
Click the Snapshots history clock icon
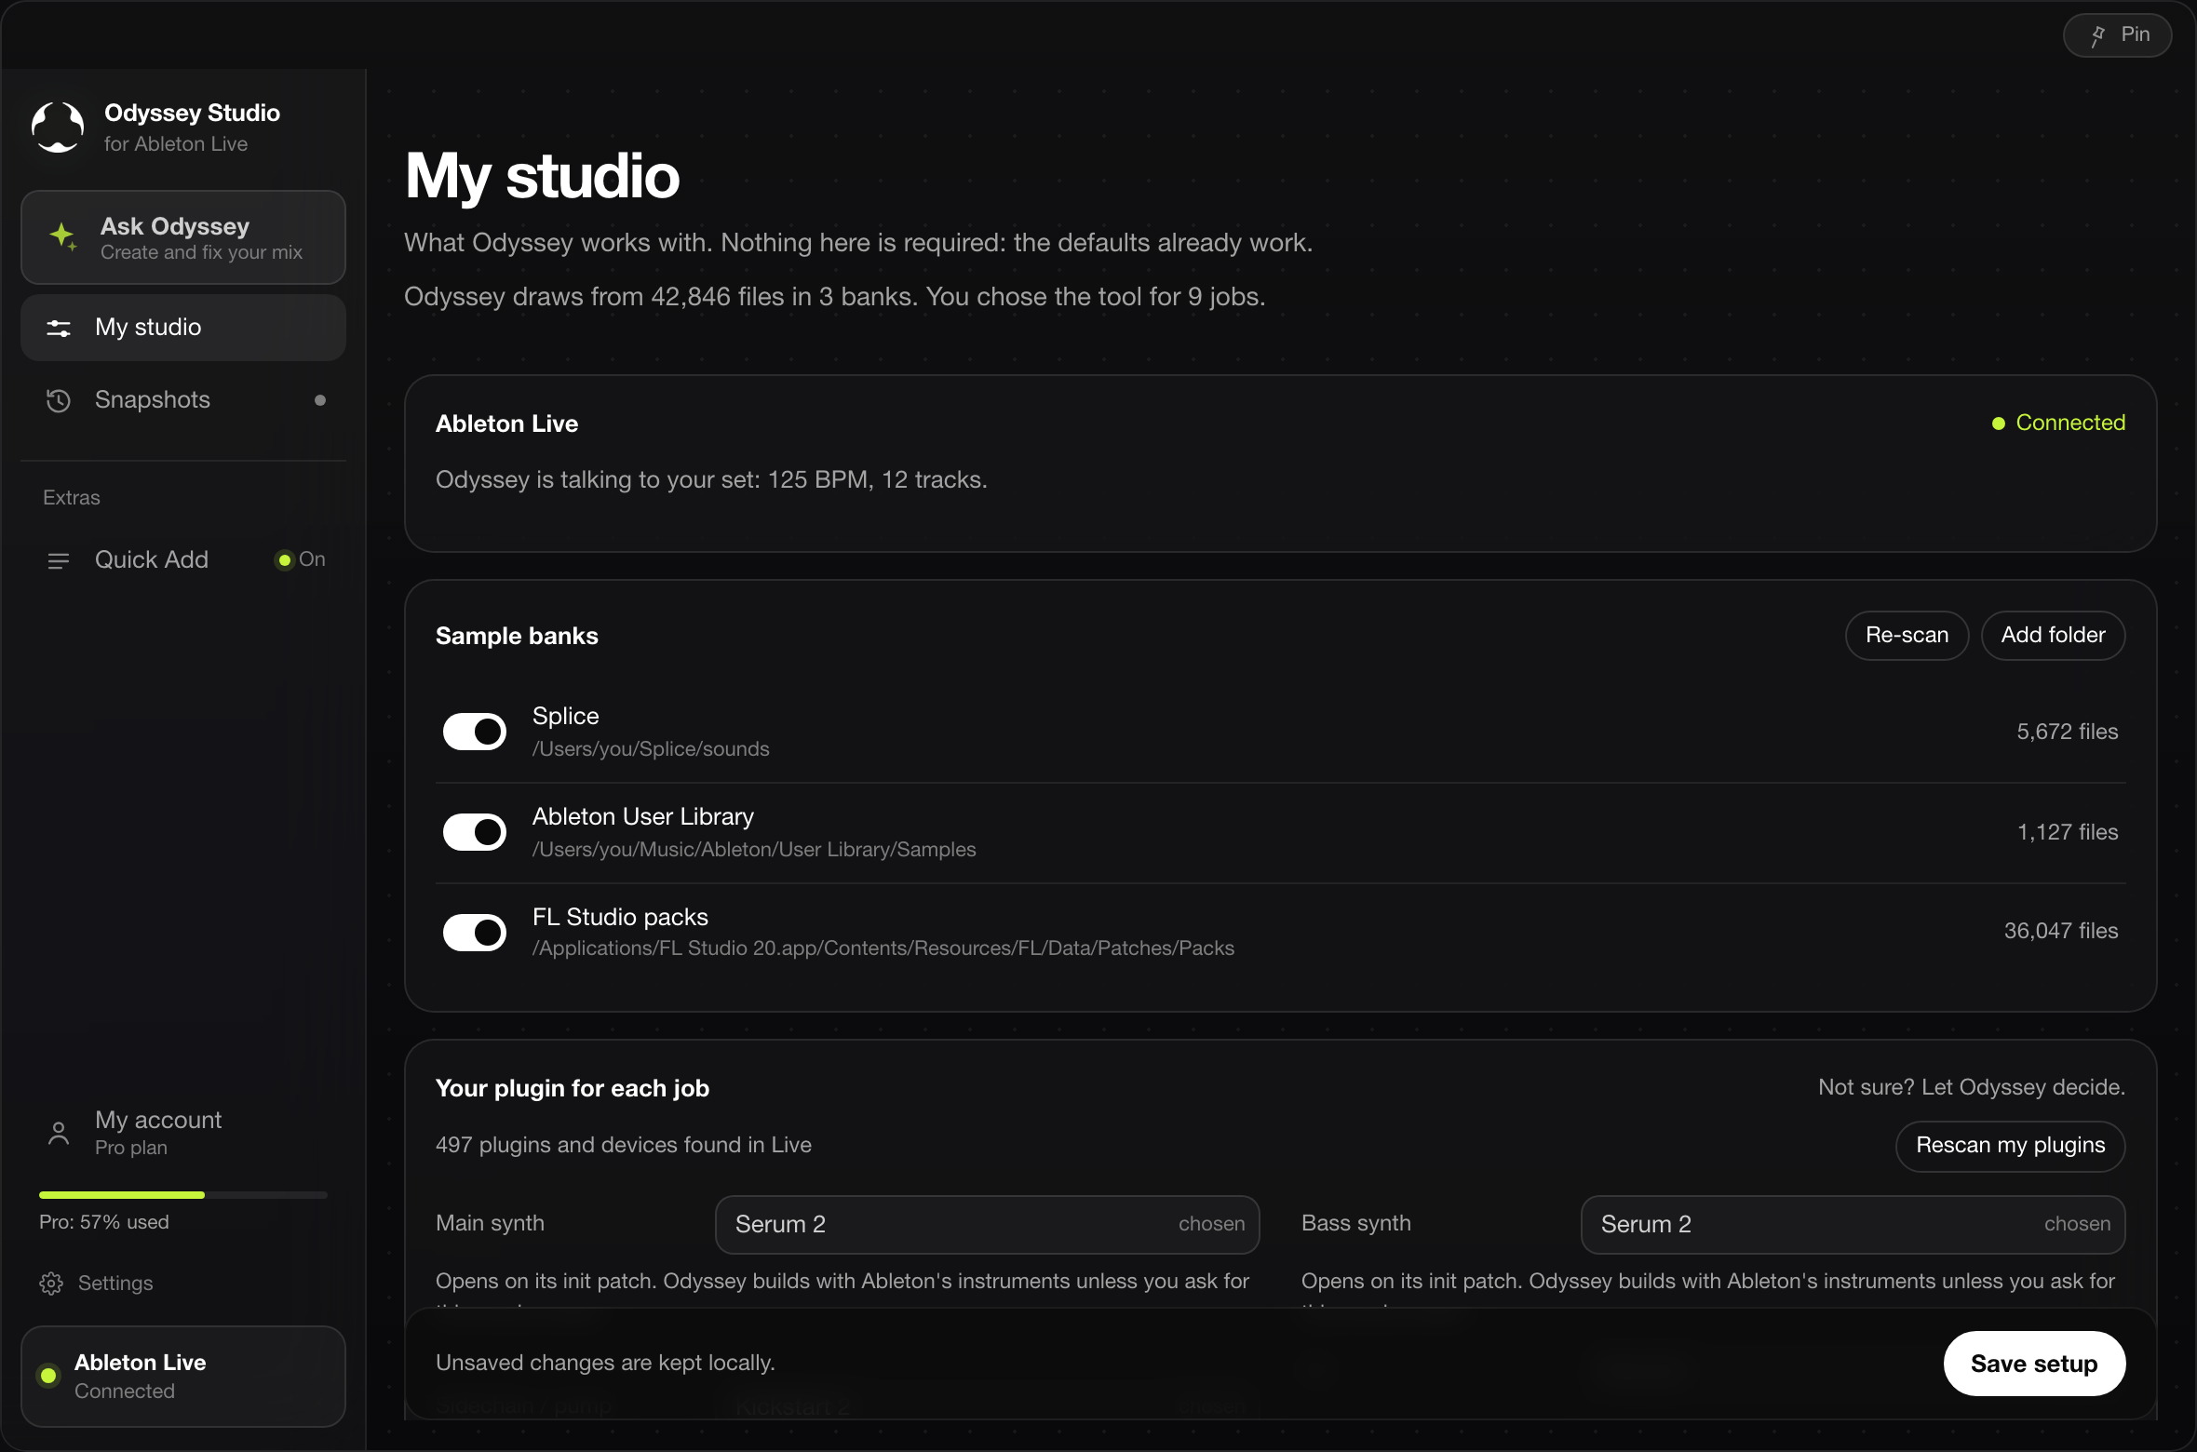tap(59, 400)
